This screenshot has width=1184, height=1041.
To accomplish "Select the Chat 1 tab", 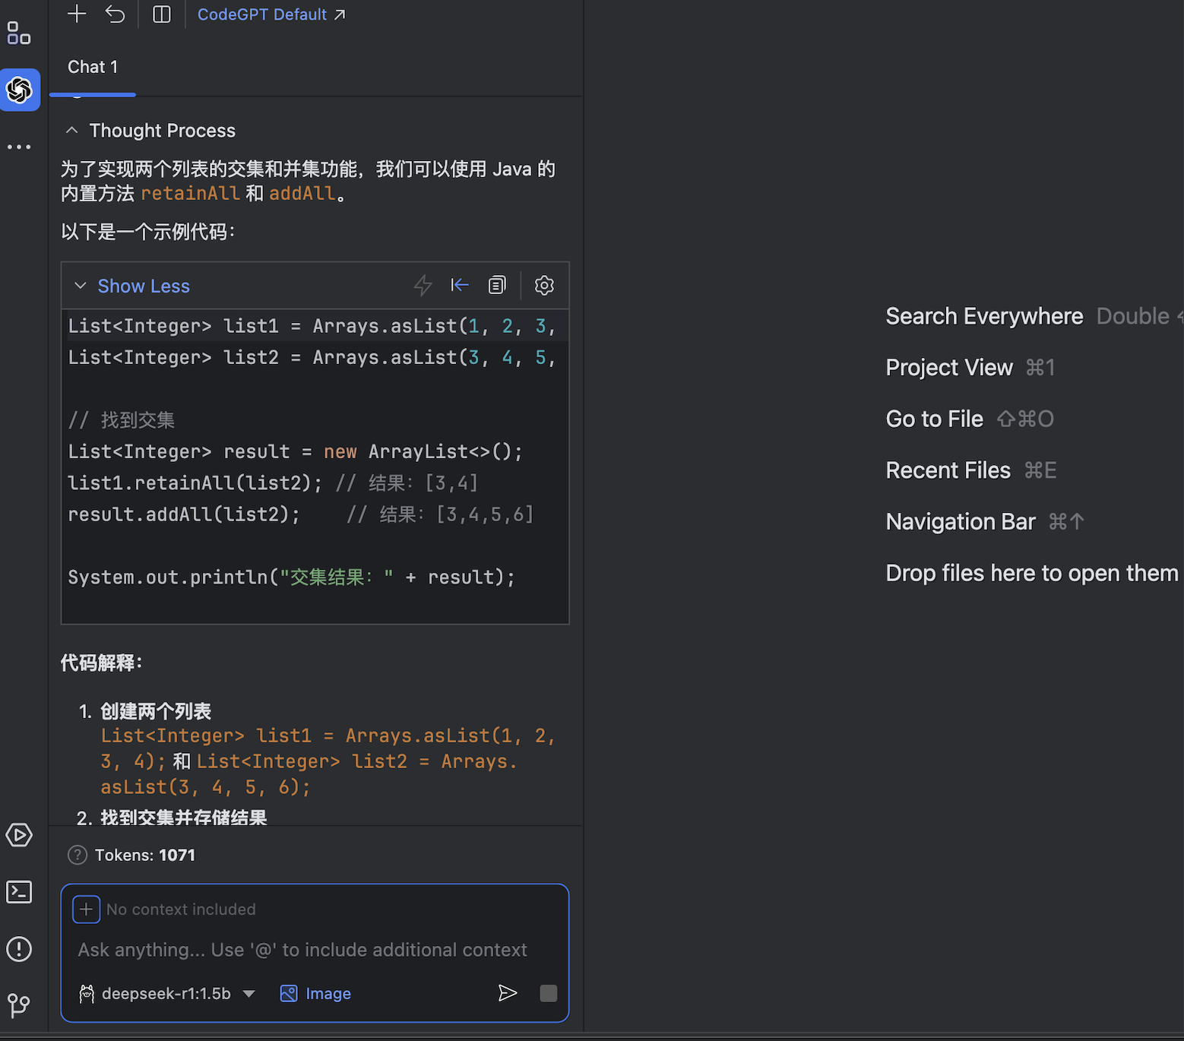I will pos(93,67).
